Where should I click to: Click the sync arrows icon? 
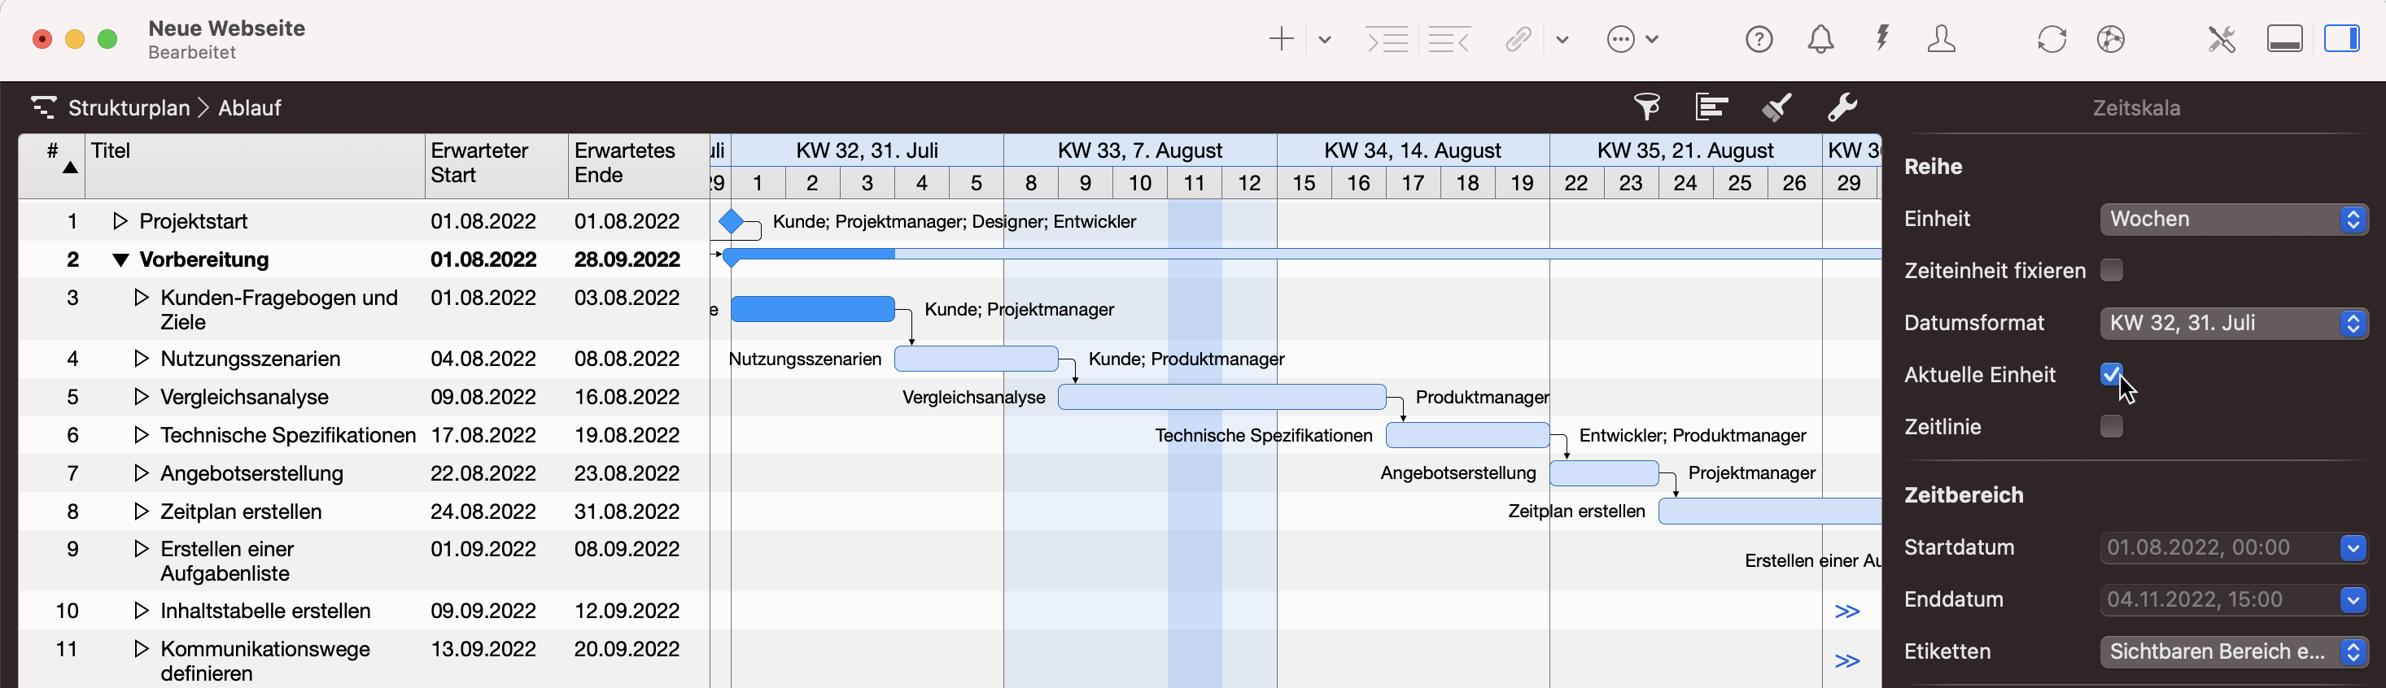point(2052,39)
